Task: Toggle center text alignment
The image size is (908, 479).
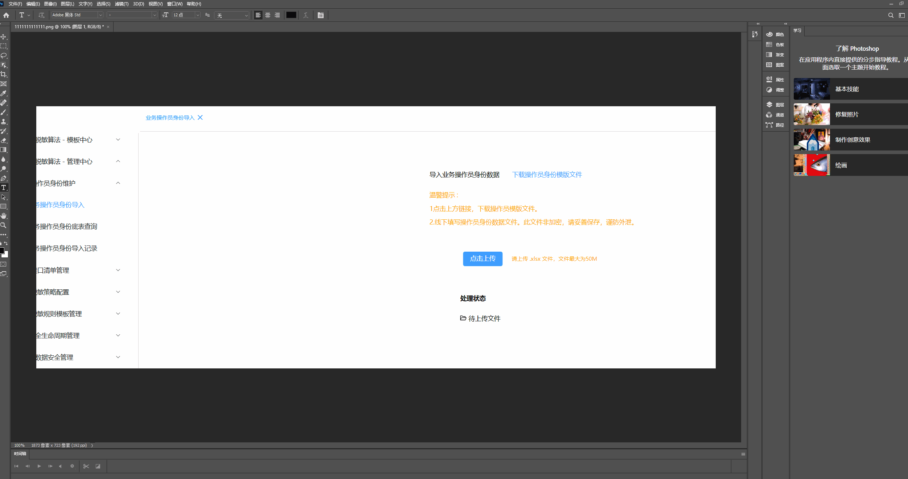Action: click(268, 15)
